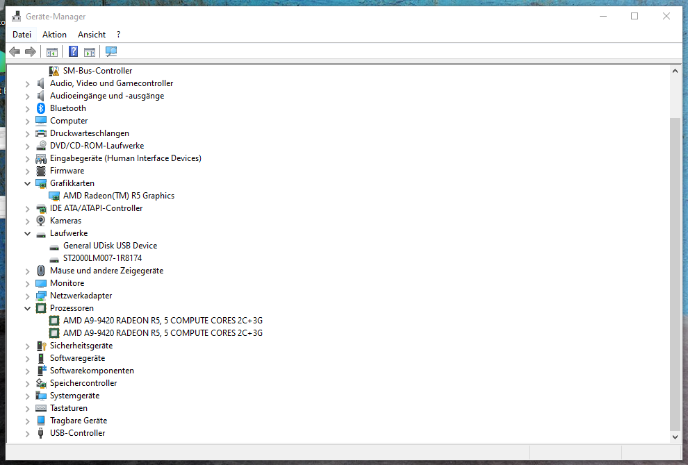Select the second AMD A9-9420 processor entry
Image resolution: width=688 pixels, height=465 pixels.
click(x=163, y=333)
